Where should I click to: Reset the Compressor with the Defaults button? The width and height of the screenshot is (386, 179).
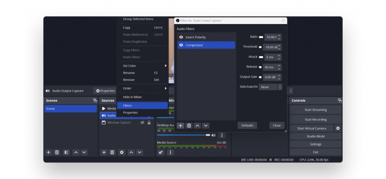pyautogui.click(x=247, y=125)
